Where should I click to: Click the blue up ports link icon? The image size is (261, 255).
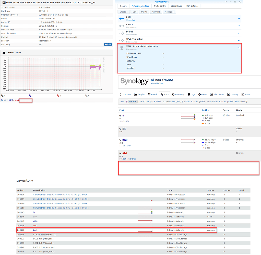(30, 96)
